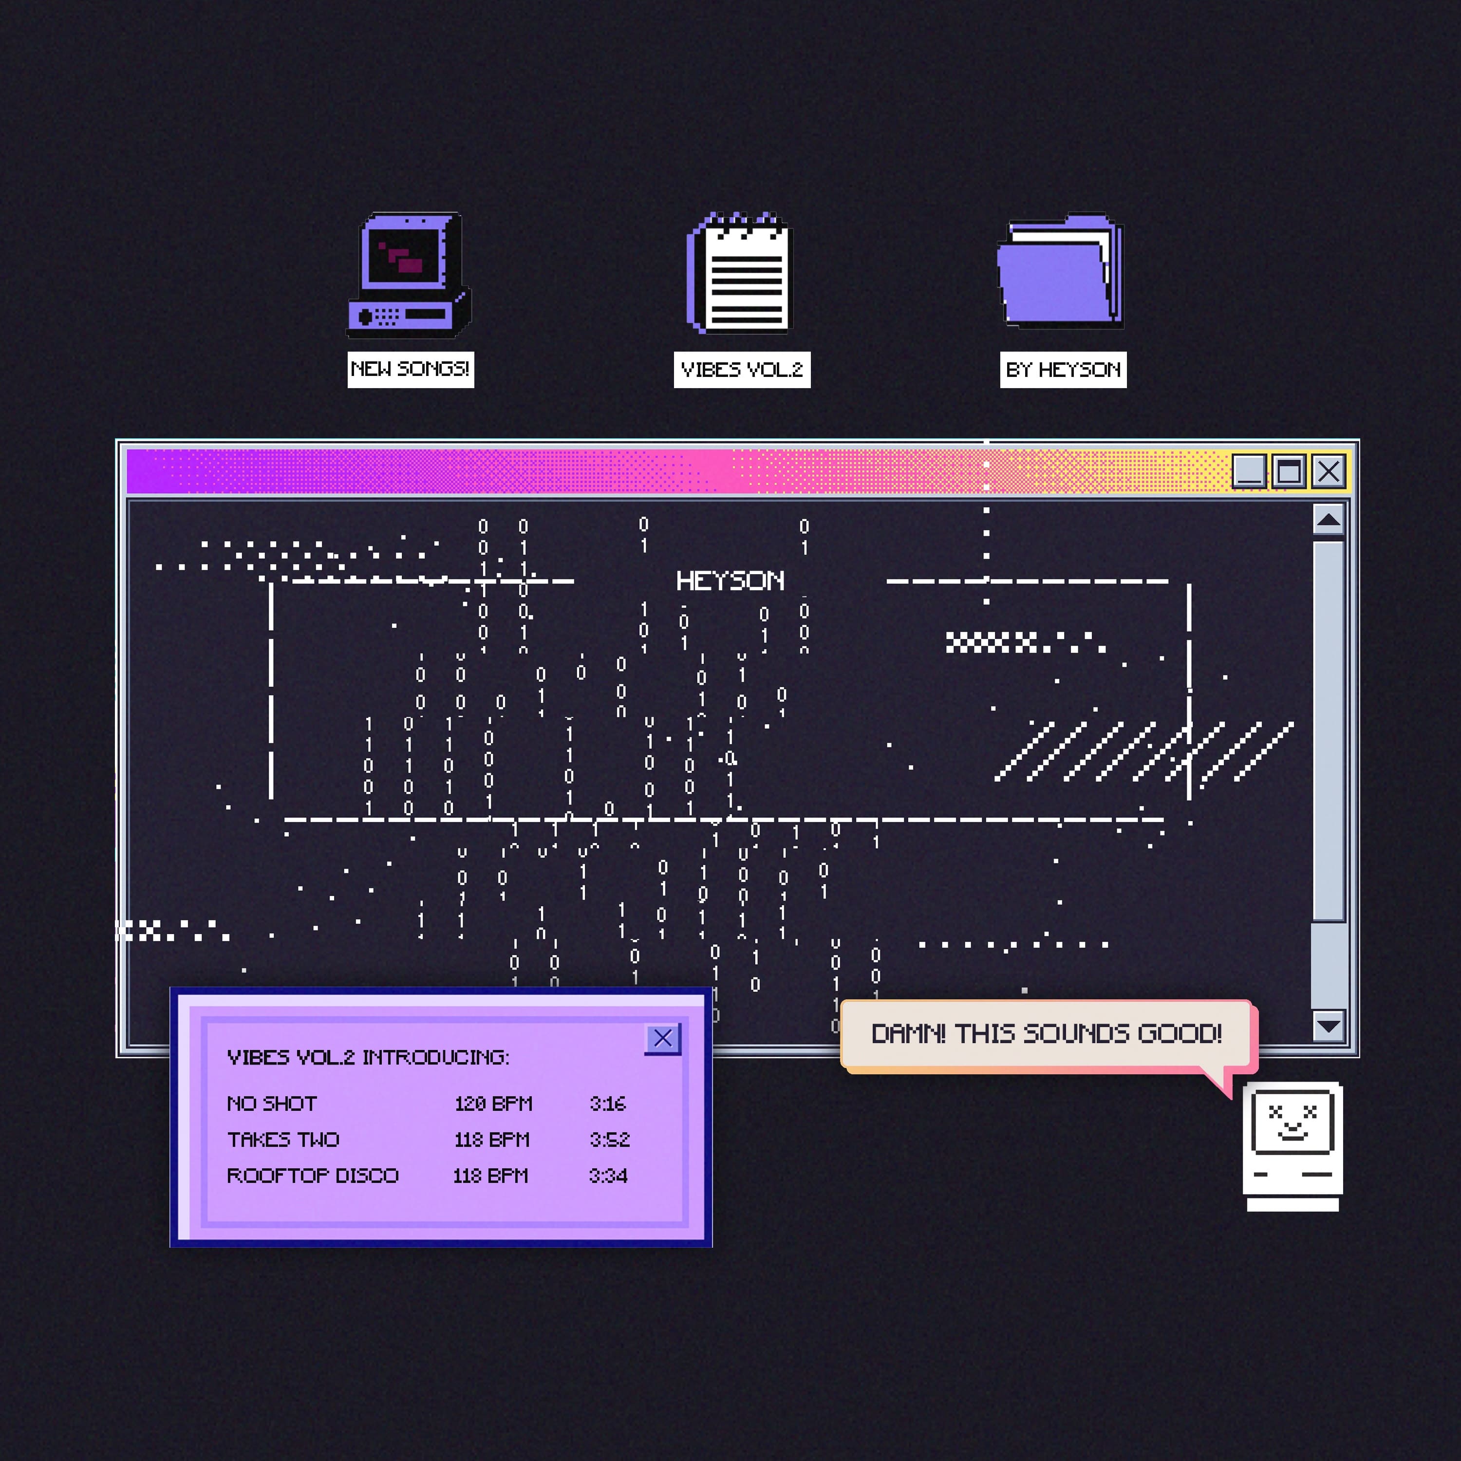The width and height of the screenshot is (1461, 1461).
Task: Click the DAMN! THIS SOUNDS GOOD! bubble
Action: tap(1046, 1033)
